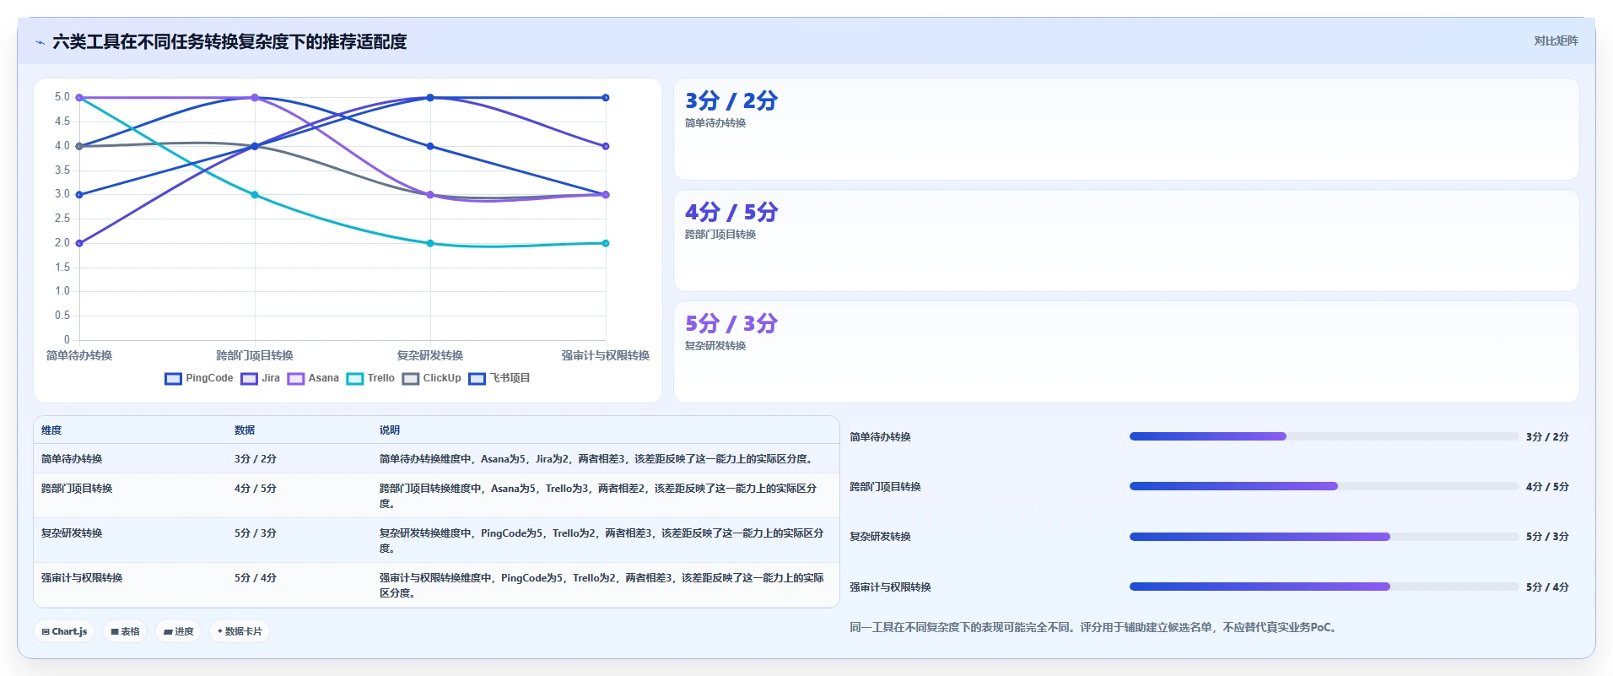This screenshot has width=1613, height=676.
Task: Select the Trello data point at 3.0 on 跨部门项目转换
Action: (x=255, y=195)
